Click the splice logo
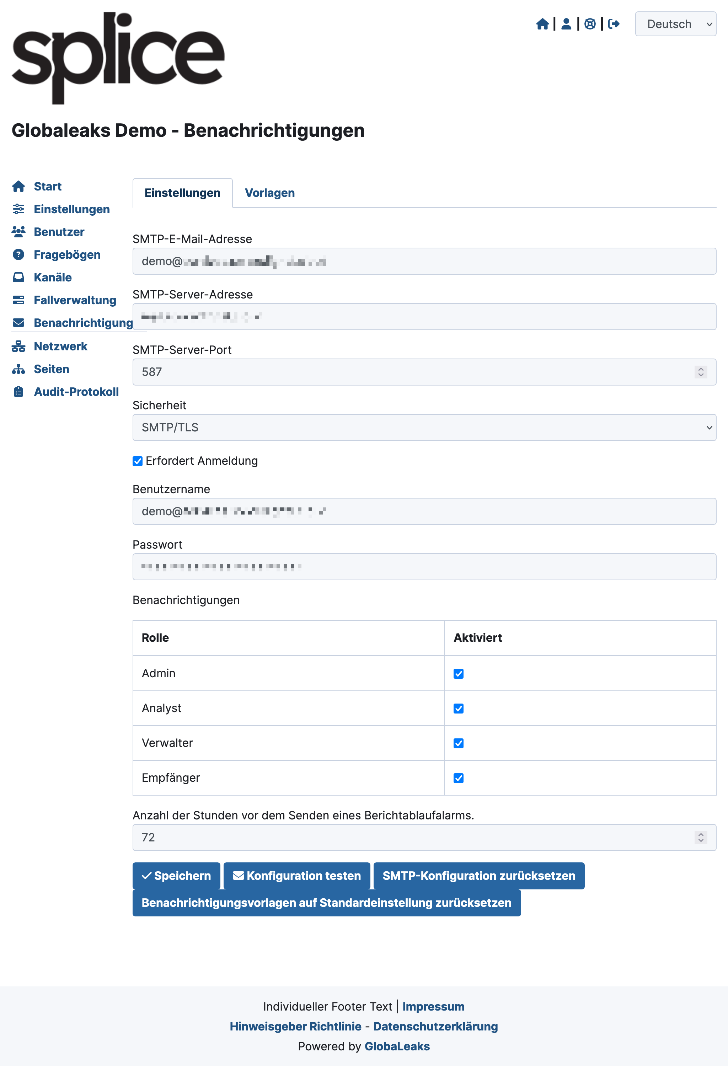Image resolution: width=728 pixels, height=1066 pixels. pos(118,58)
